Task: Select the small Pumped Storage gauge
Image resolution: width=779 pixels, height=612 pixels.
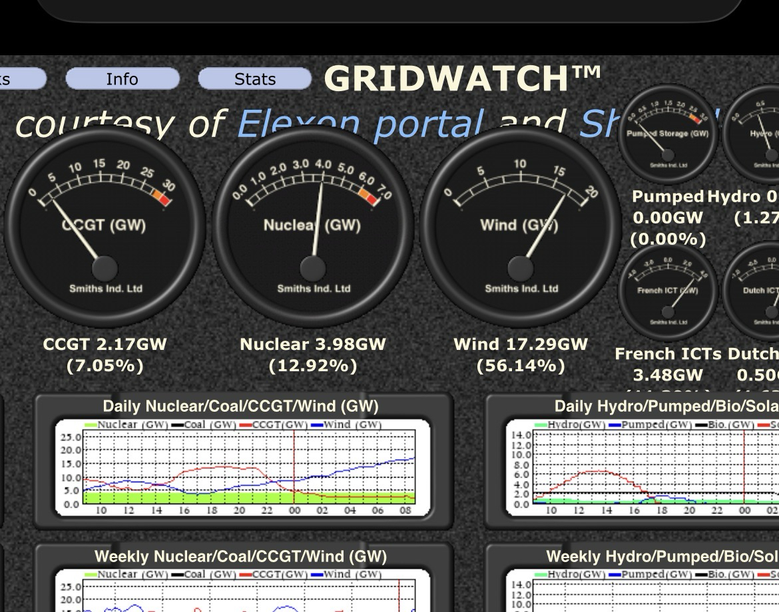Action: (x=667, y=133)
